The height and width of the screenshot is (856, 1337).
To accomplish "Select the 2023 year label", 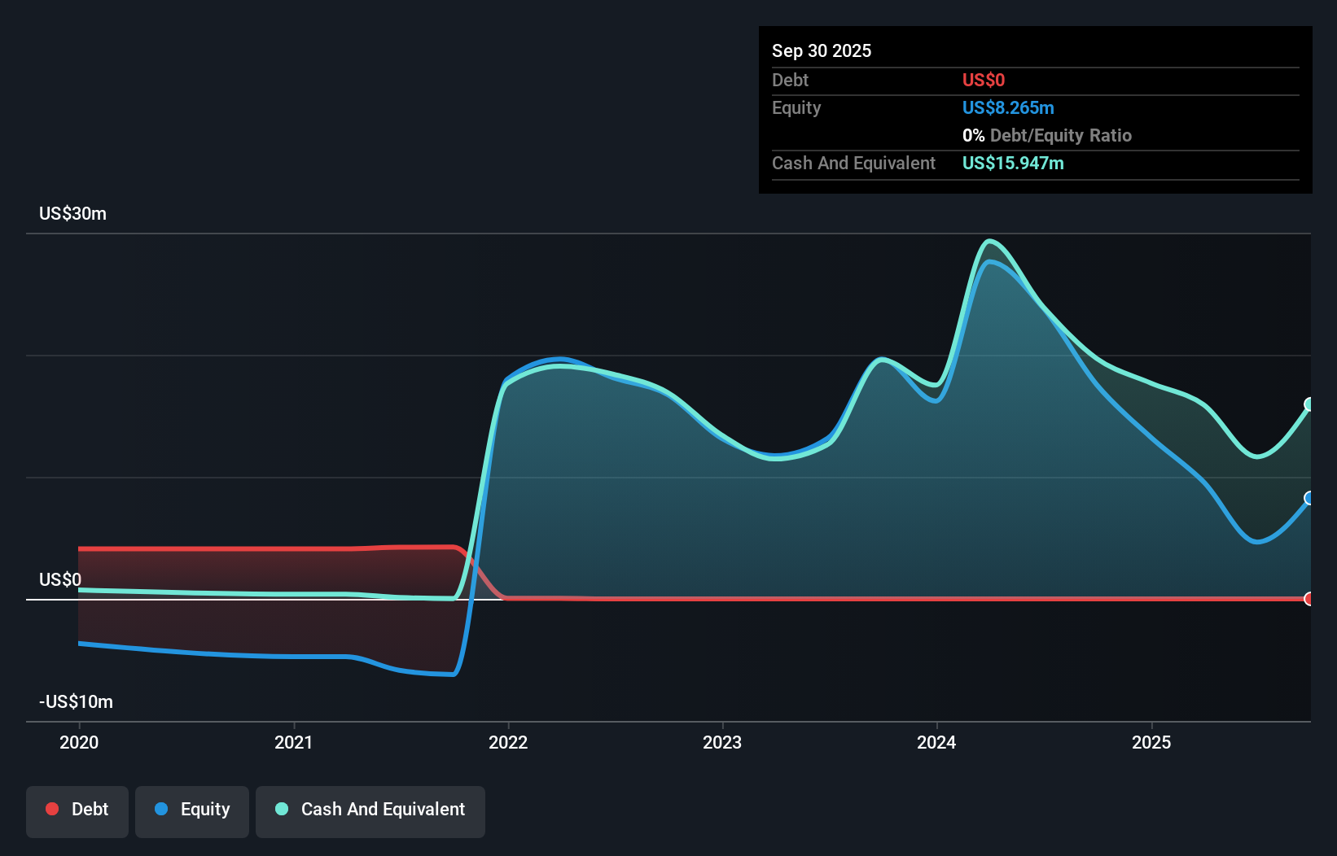I will (723, 742).
